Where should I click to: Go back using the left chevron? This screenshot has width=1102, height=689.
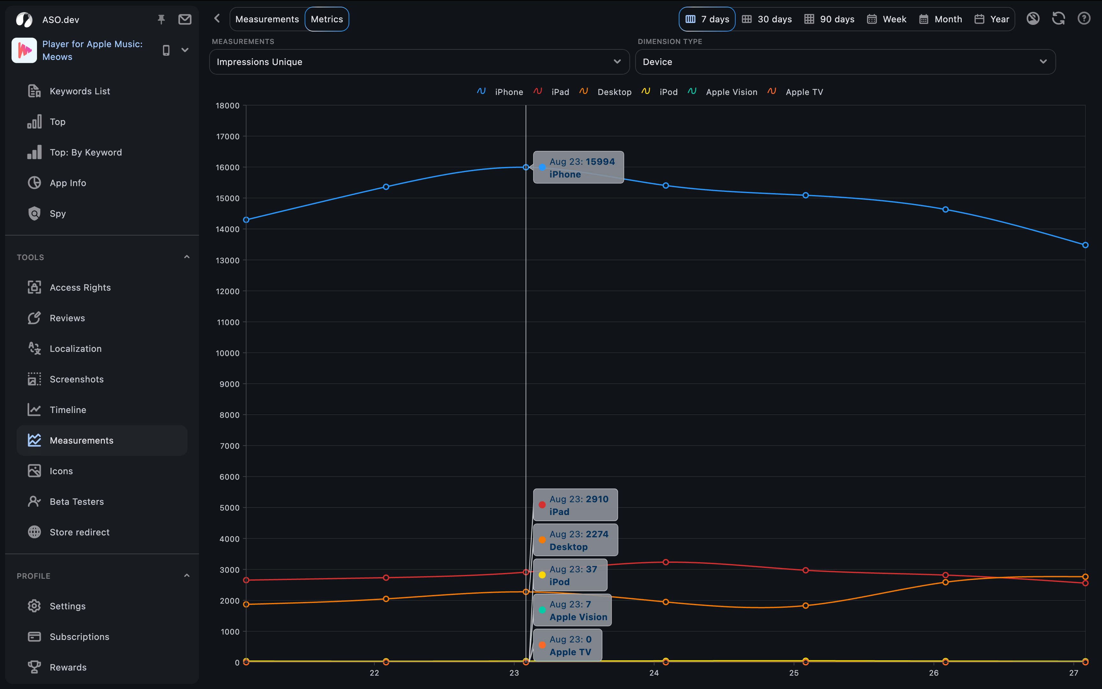tap(217, 18)
